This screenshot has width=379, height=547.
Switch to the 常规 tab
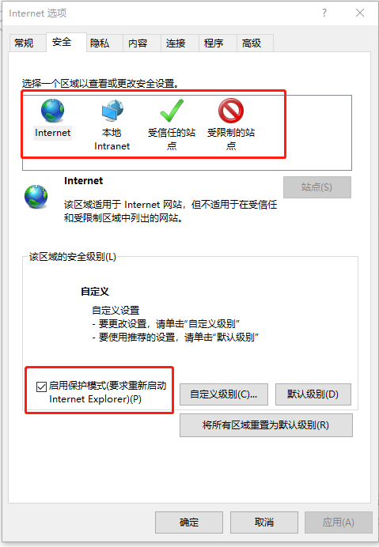tap(24, 43)
